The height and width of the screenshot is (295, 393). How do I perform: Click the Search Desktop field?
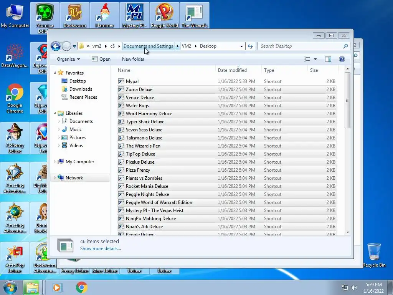[x=301, y=46]
